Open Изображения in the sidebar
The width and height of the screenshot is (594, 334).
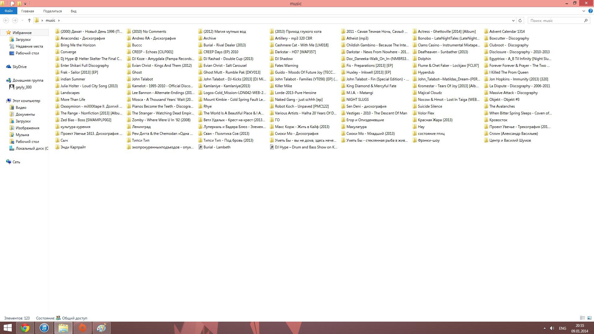24,128
